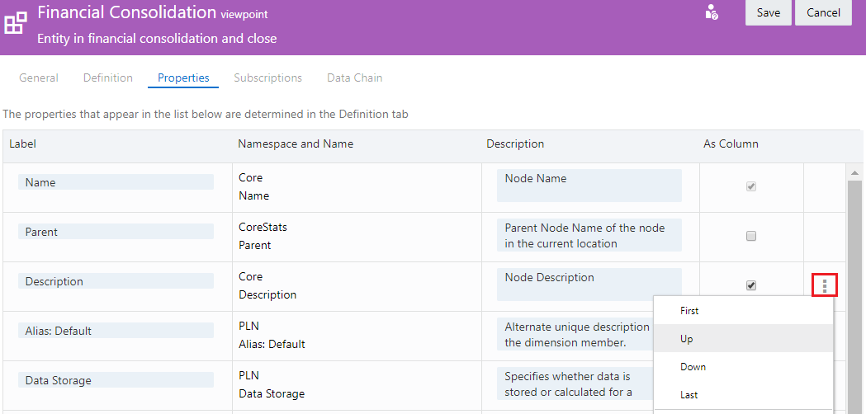The image size is (866, 414).
Task: Click the Name label input field
Action: point(116,182)
